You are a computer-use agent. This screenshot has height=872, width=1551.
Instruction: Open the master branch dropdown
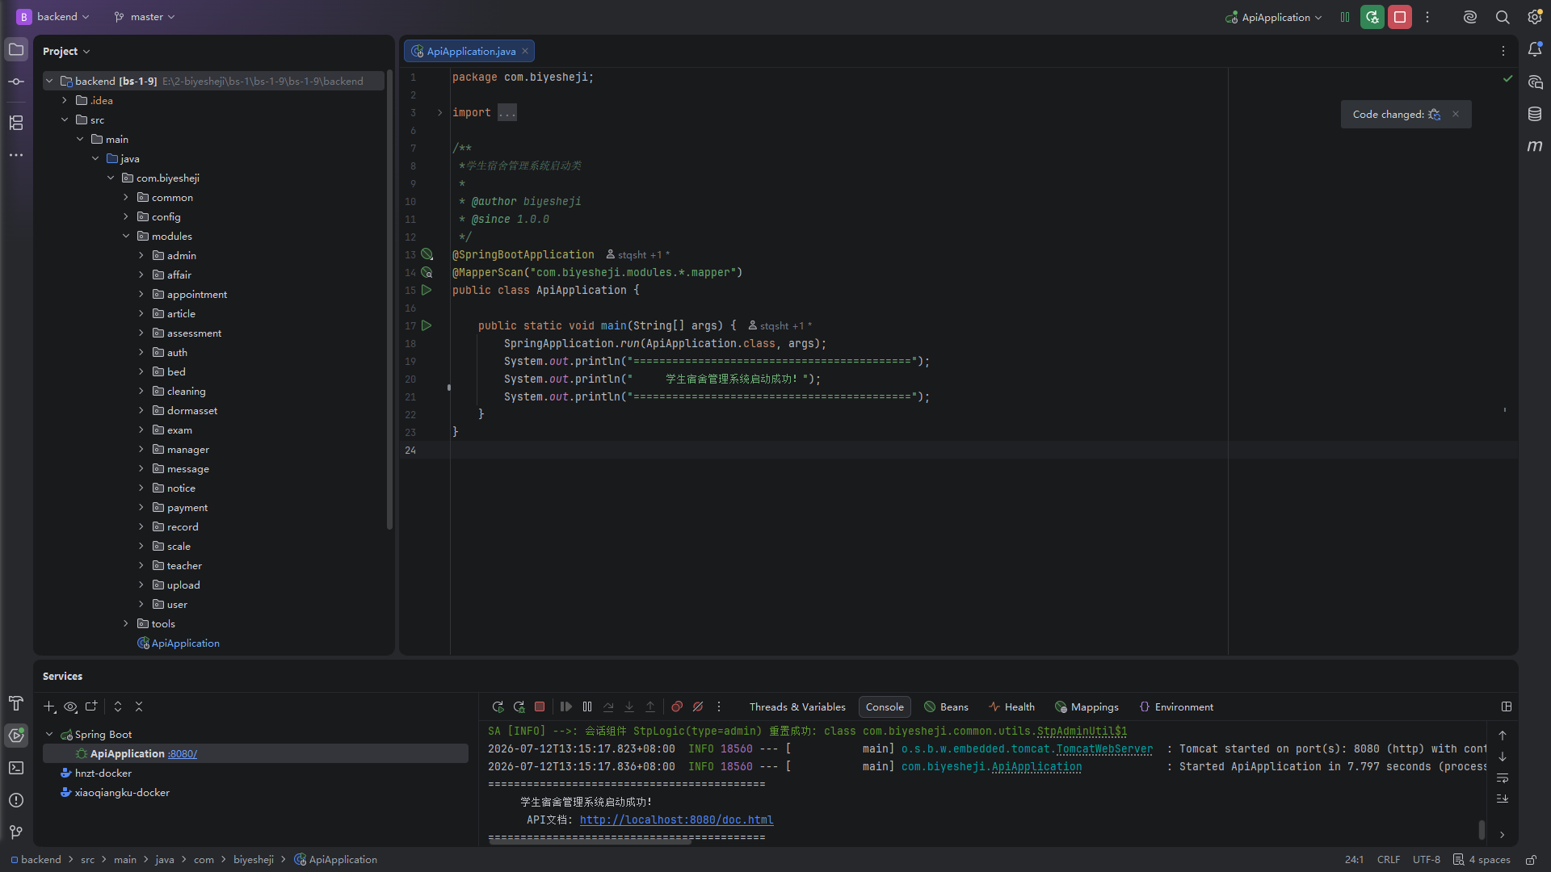click(x=145, y=17)
